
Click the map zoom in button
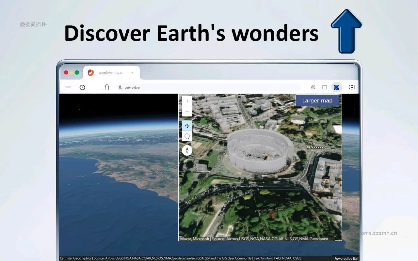pos(187,101)
